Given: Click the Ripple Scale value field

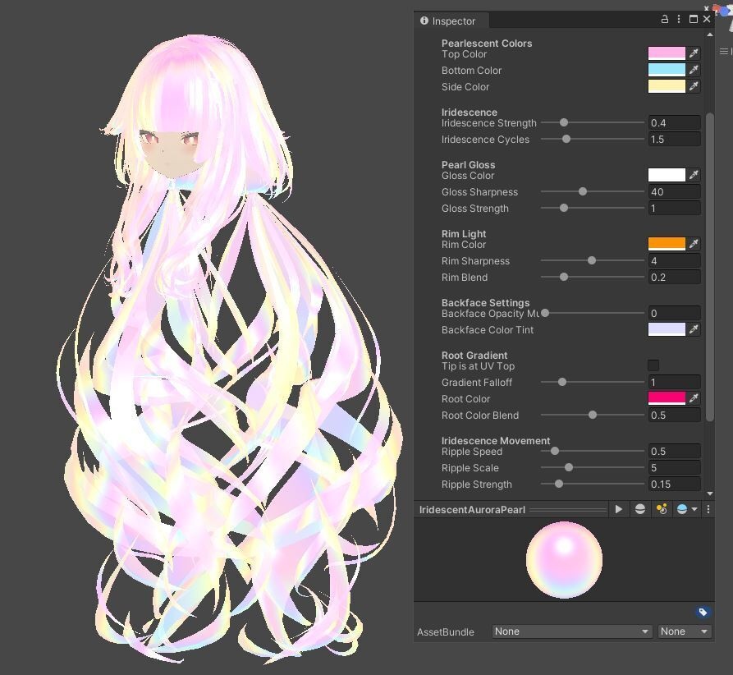Looking at the screenshot, I should click(x=674, y=467).
